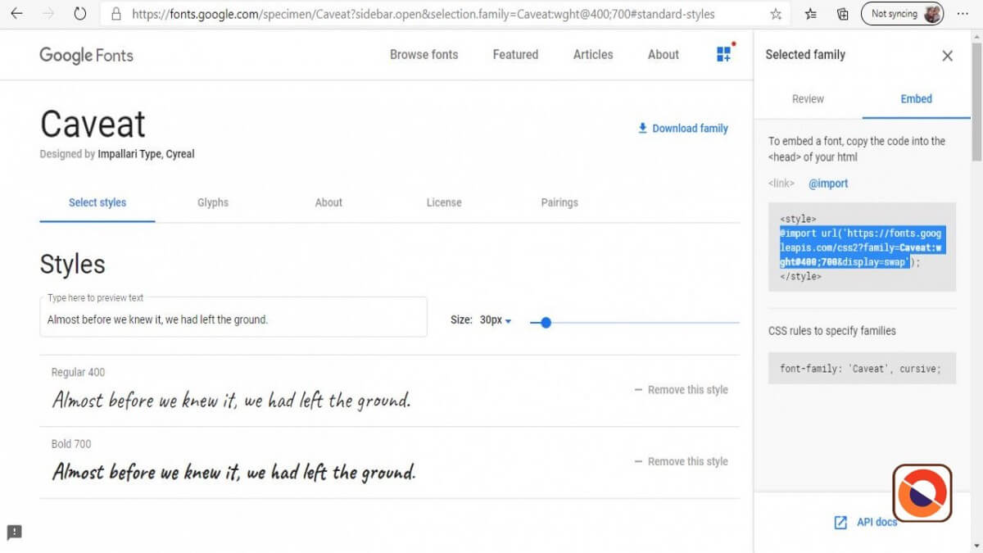Click the preview text input field

233,319
